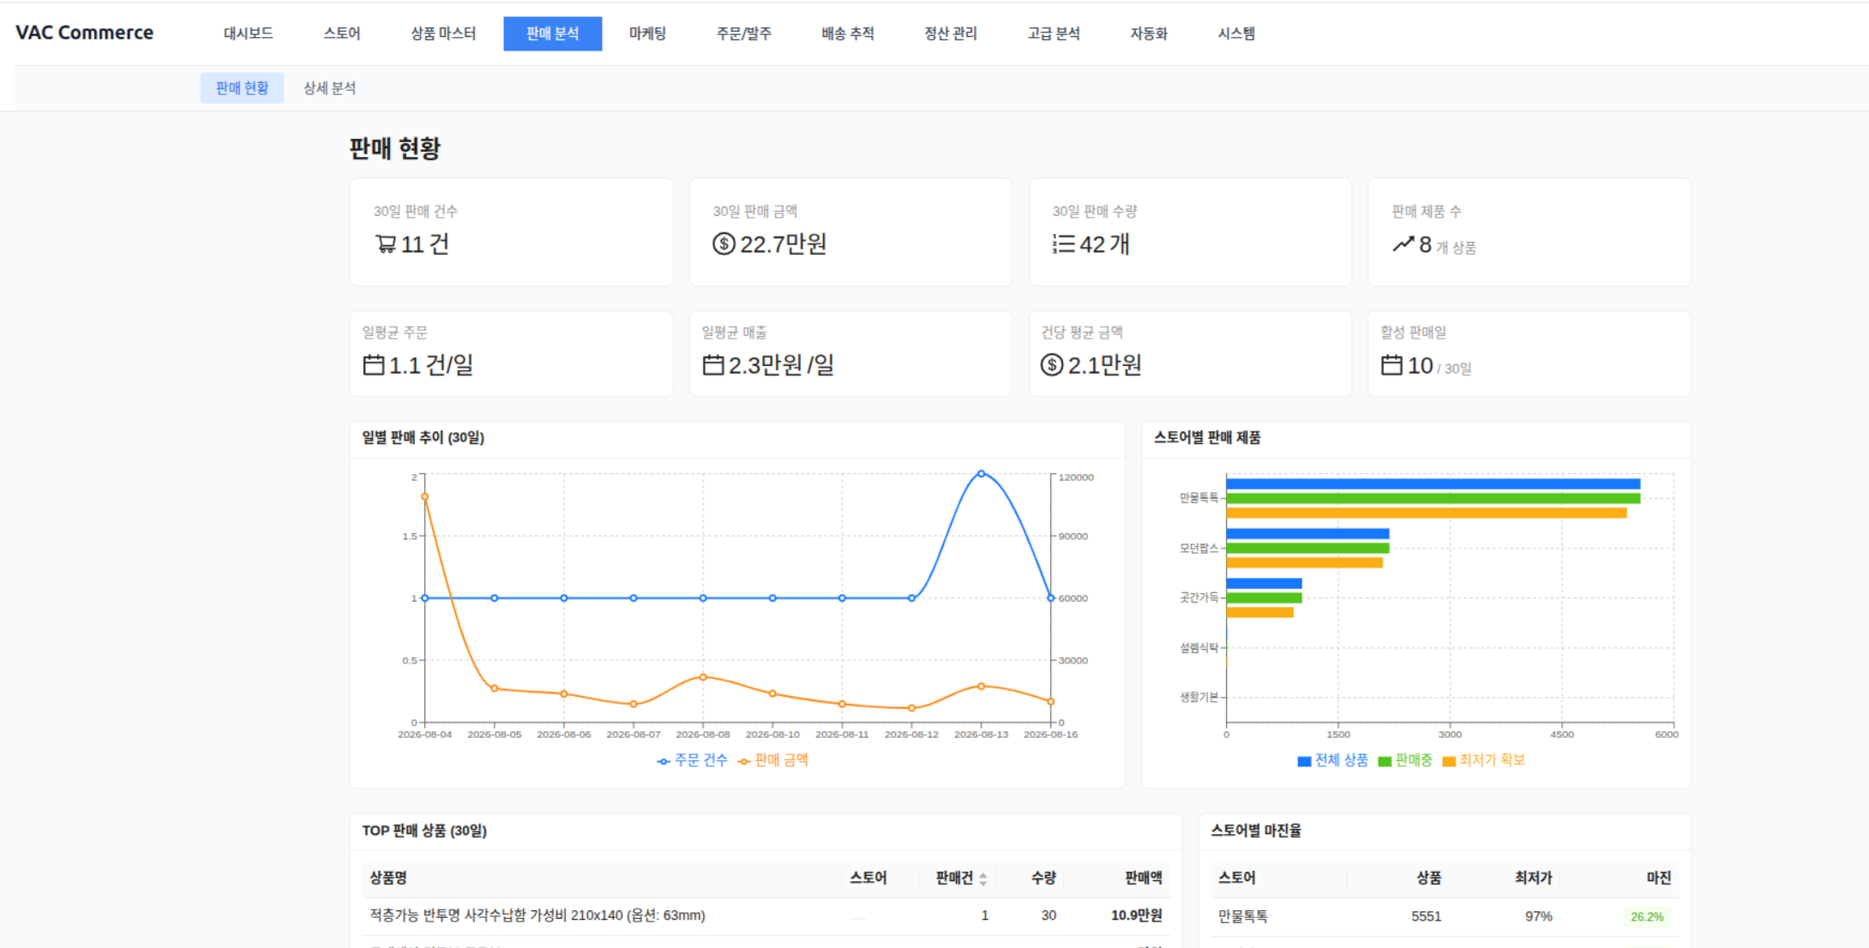
Task: Click the 생활기본 axis label
Action: (1199, 698)
